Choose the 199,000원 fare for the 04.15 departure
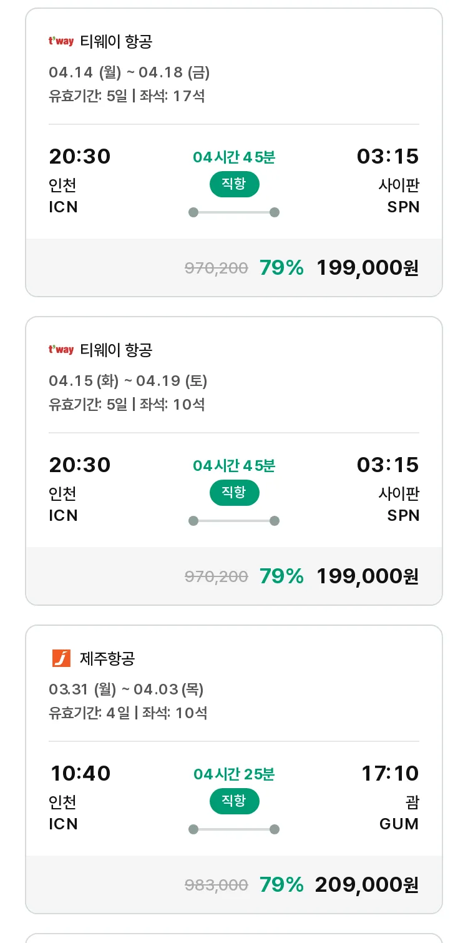The height and width of the screenshot is (943, 468). pos(367,576)
